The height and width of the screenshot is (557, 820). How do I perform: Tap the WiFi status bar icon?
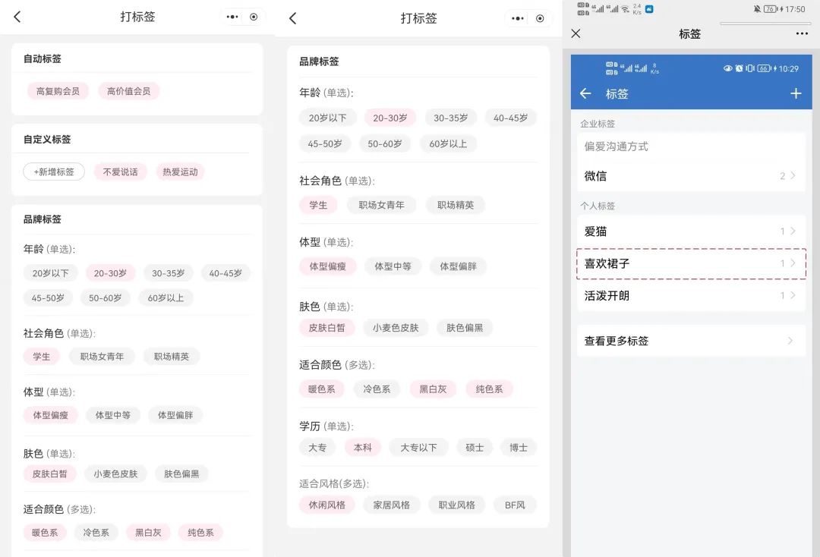(625, 9)
